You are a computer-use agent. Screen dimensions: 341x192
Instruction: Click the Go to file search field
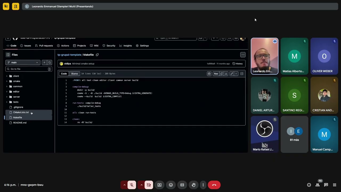(x=29, y=69)
